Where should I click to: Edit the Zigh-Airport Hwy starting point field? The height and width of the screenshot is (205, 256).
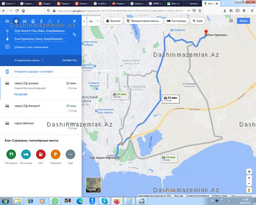[x=41, y=31]
